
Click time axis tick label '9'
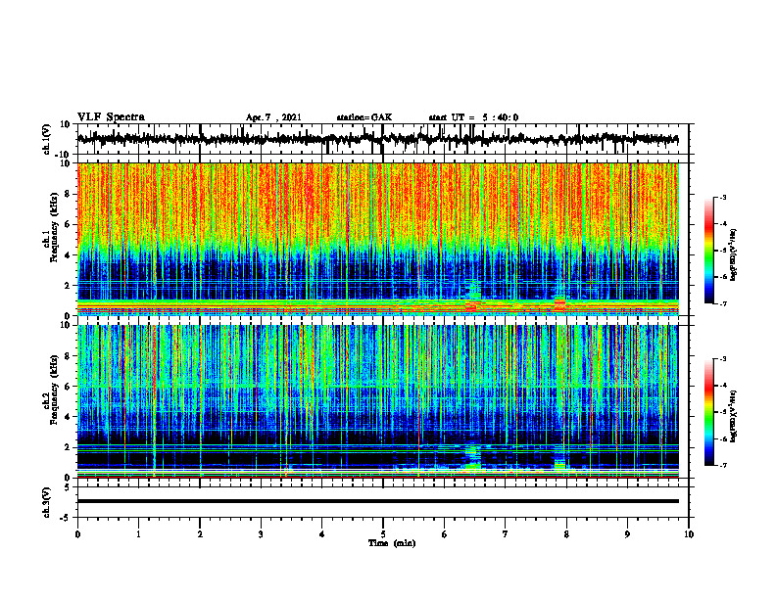(x=627, y=534)
